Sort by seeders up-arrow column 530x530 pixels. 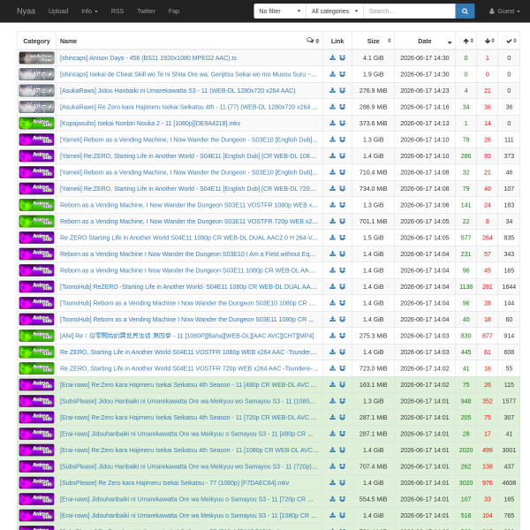(466, 41)
